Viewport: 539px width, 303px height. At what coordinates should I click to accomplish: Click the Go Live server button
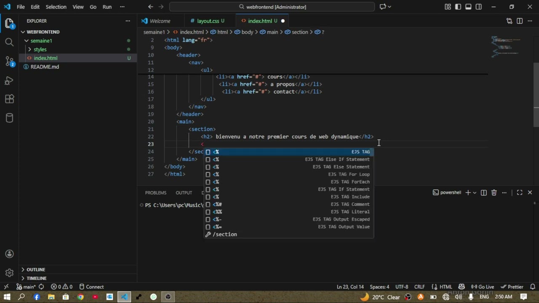(x=483, y=287)
